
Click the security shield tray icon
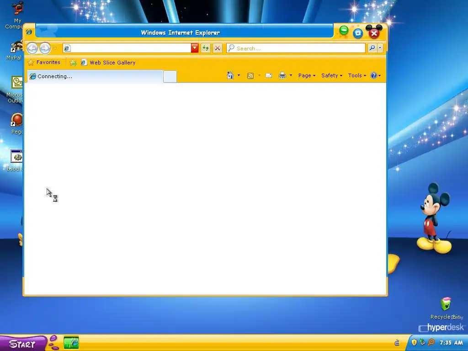point(414,342)
